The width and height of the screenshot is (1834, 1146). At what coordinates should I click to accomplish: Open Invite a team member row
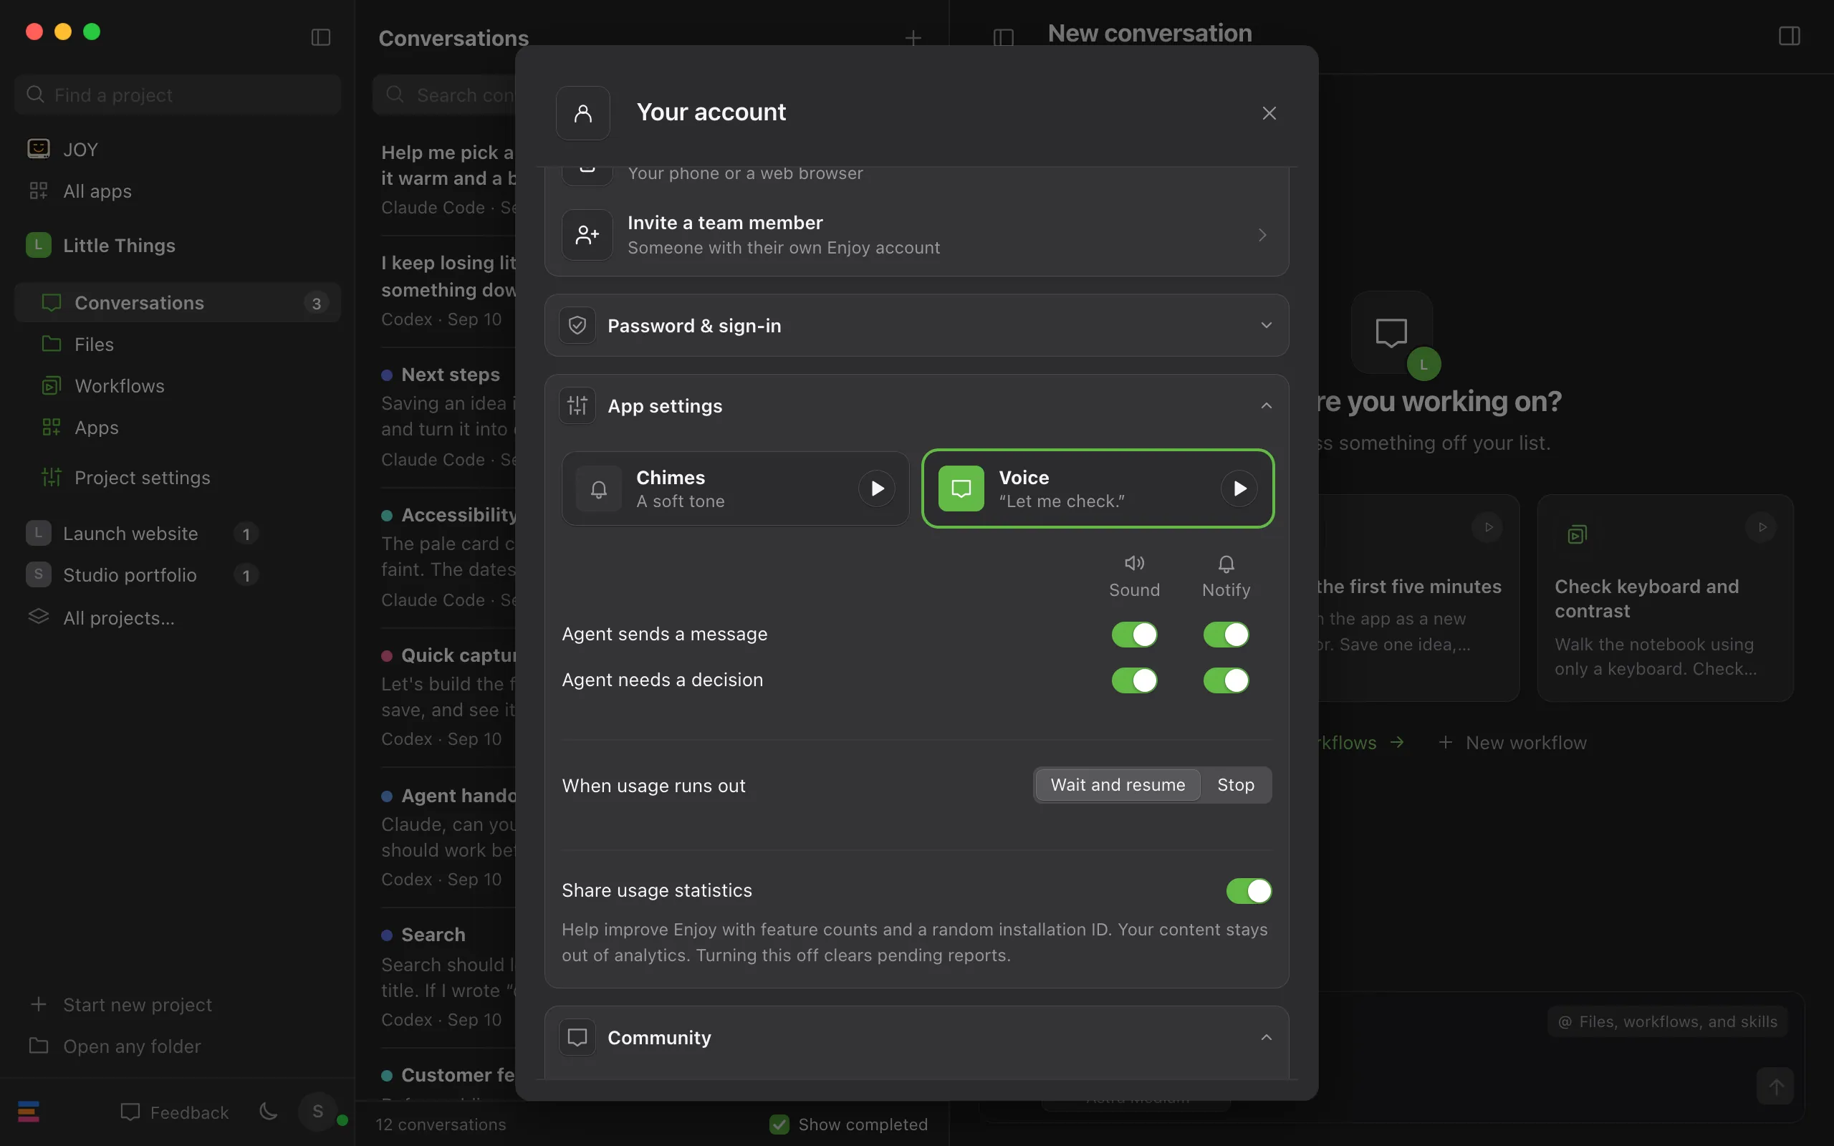[916, 235]
